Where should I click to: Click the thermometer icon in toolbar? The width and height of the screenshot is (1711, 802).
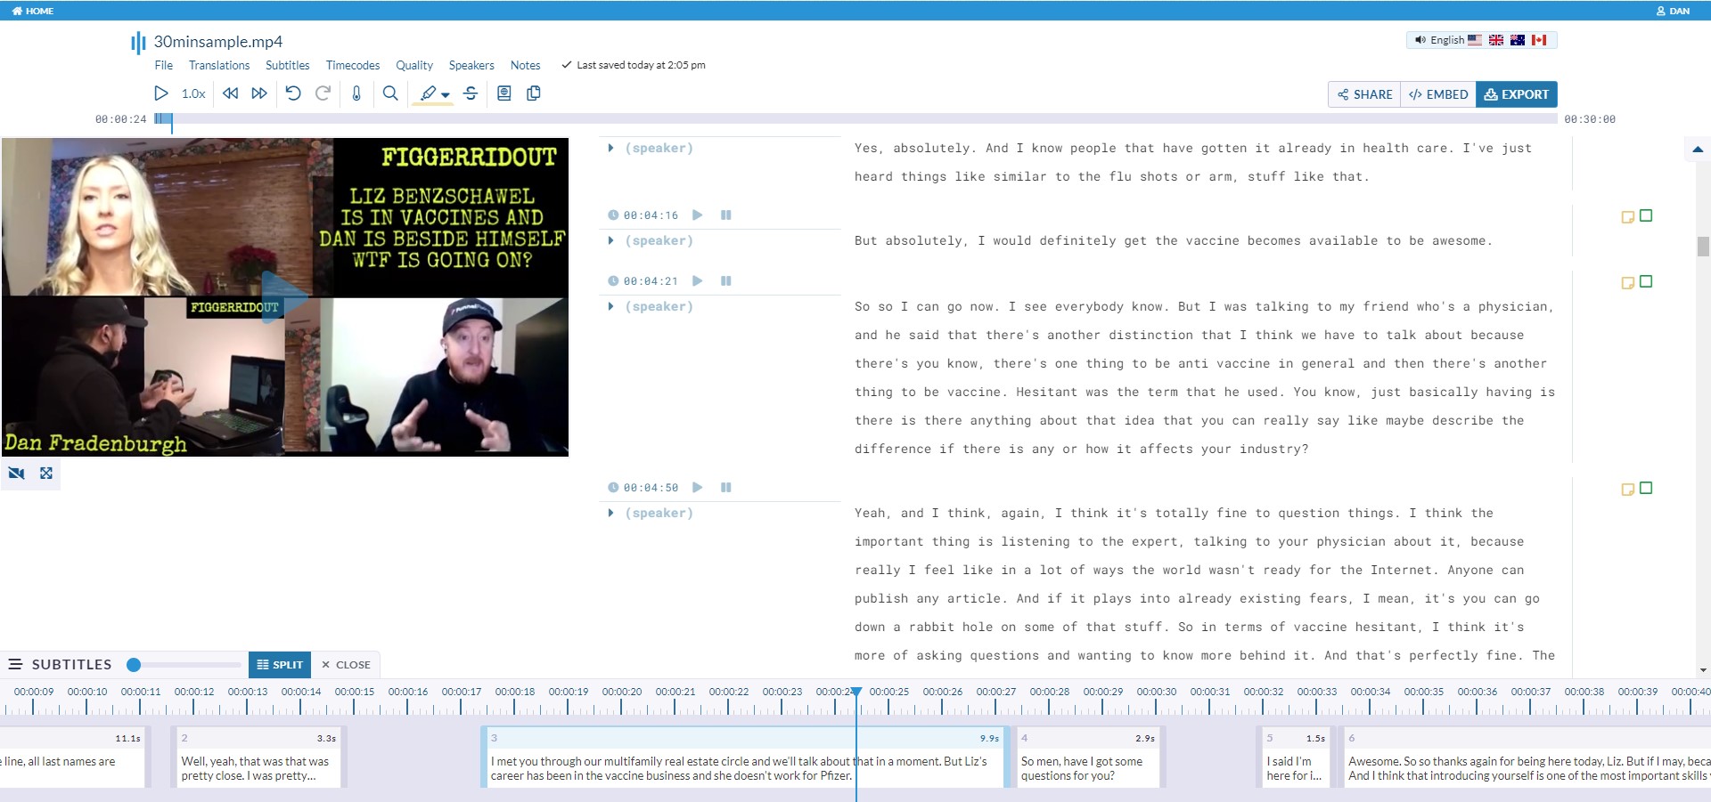(x=356, y=93)
